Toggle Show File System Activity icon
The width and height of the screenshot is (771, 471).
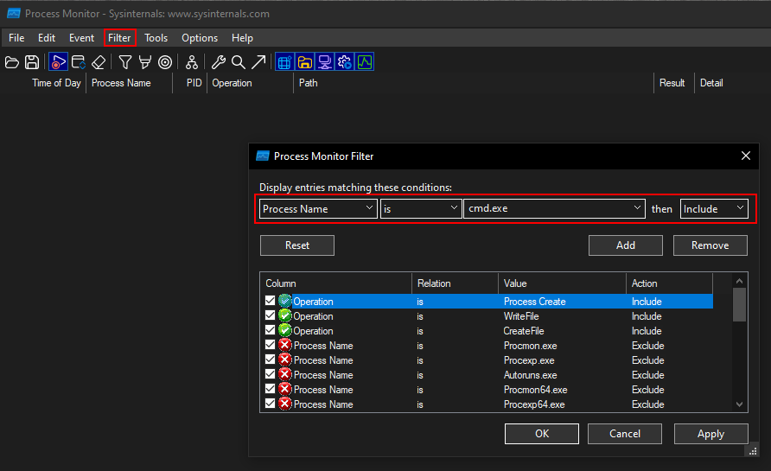(305, 62)
